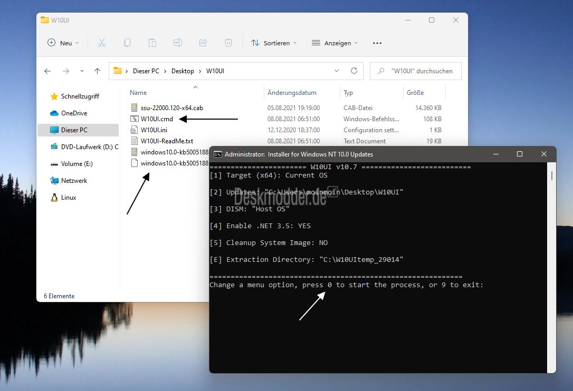Open OneDrive in the navigation pane

[74, 113]
